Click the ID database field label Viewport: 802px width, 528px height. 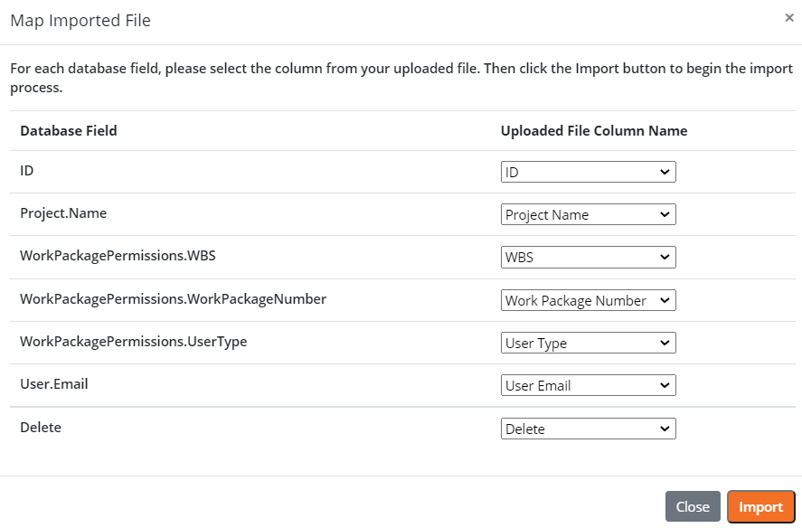click(27, 170)
